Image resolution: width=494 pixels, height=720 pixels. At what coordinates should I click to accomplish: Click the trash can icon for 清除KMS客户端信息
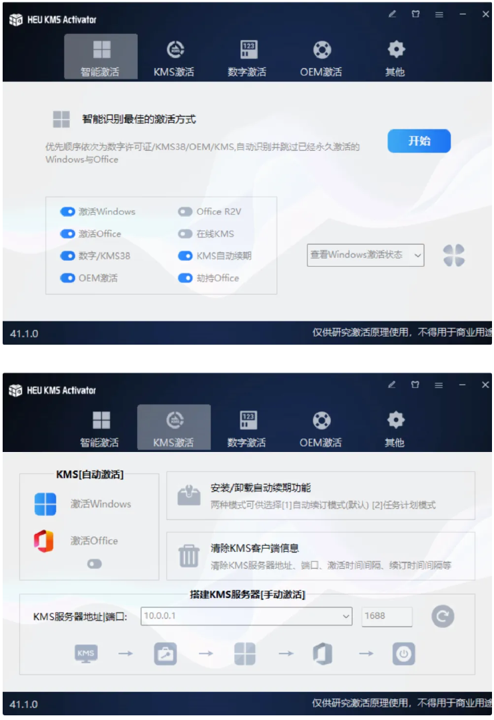188,555
